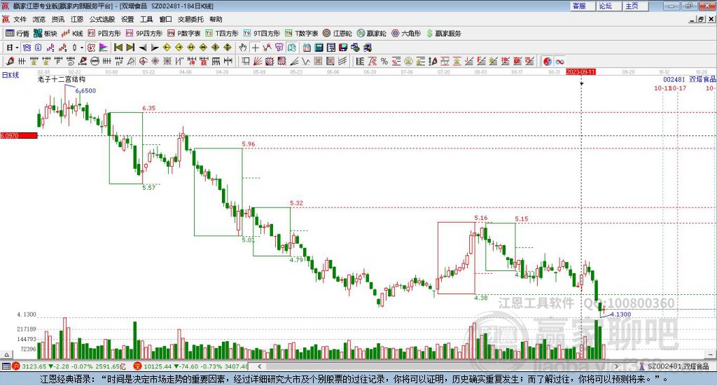Select the red Gann fan lines tool
717x386 pixels.
point(258,61)
